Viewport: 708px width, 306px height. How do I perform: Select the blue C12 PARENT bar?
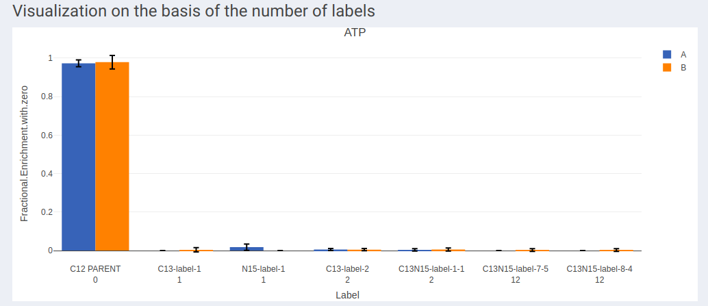79,157
